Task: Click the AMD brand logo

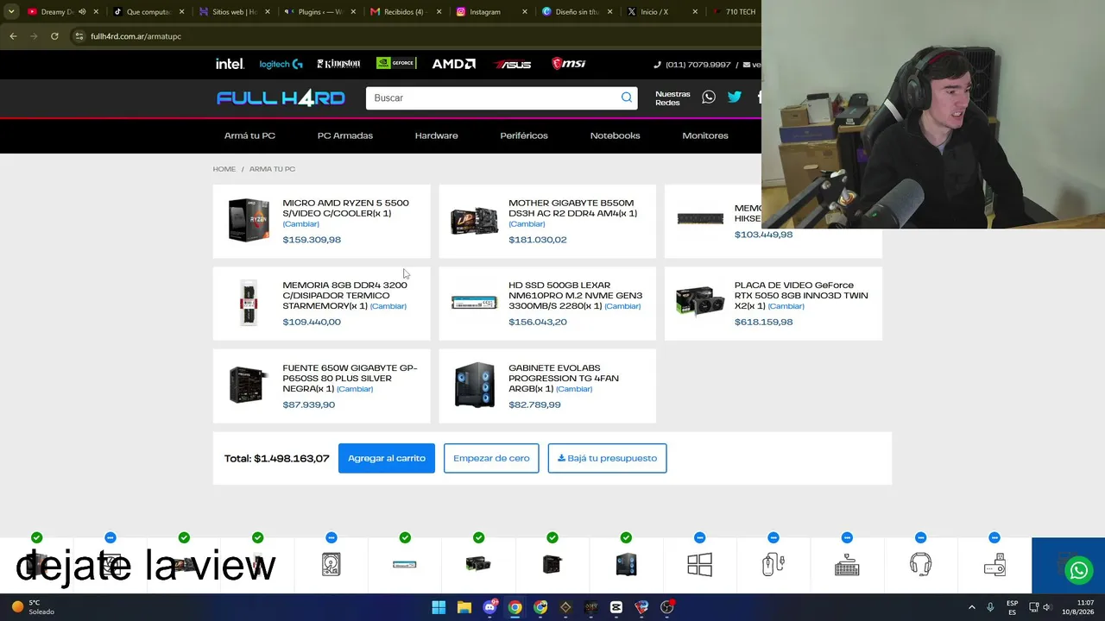Action: click(454, 64)
